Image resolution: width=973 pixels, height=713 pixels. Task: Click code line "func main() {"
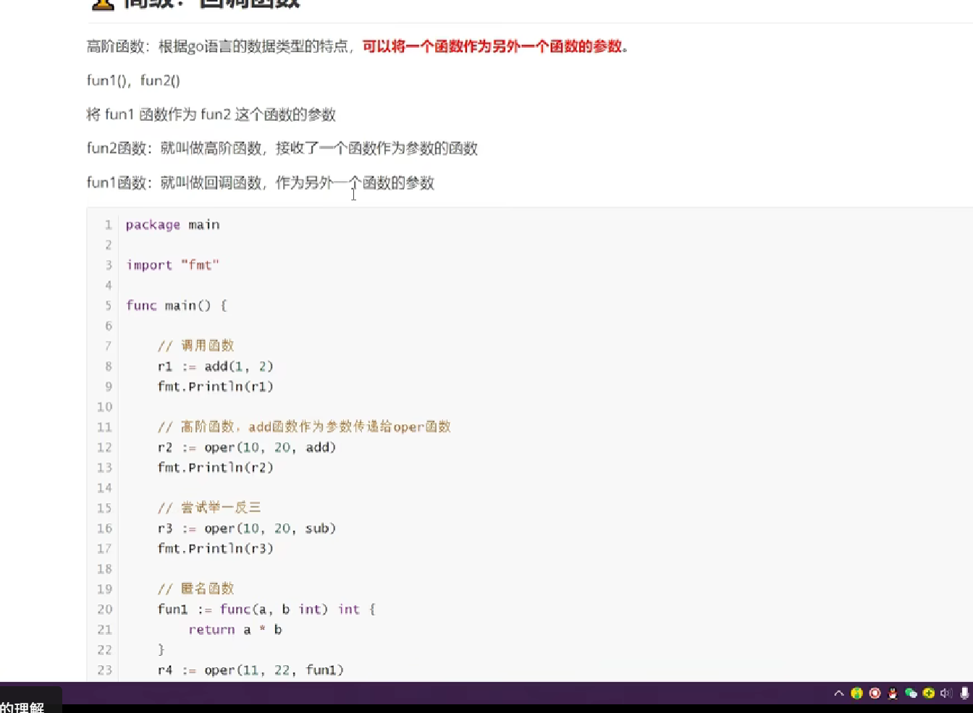pos(177,305)
